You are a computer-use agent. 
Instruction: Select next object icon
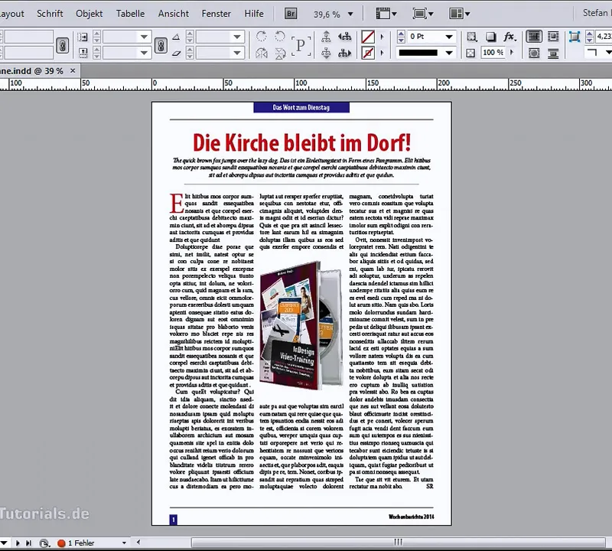345,53
